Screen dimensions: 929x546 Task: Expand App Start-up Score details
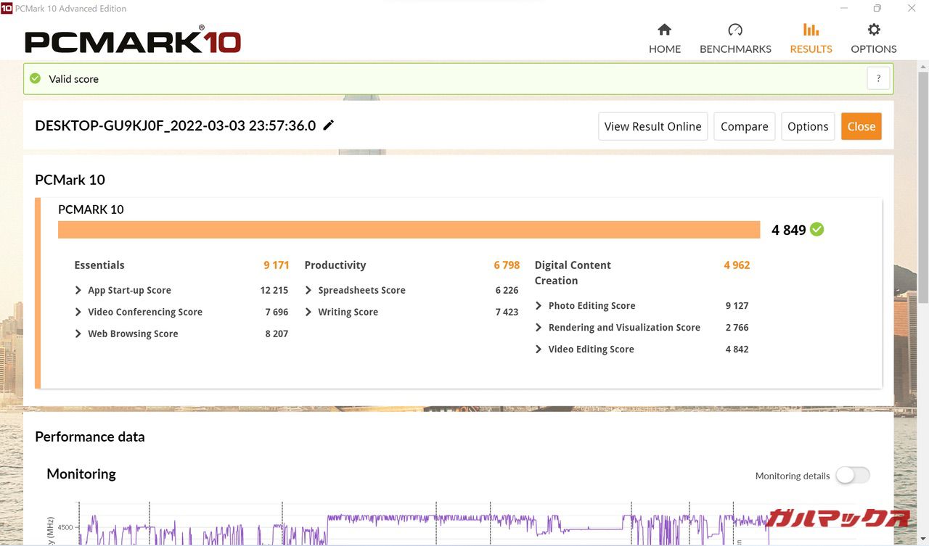(78, 290)
